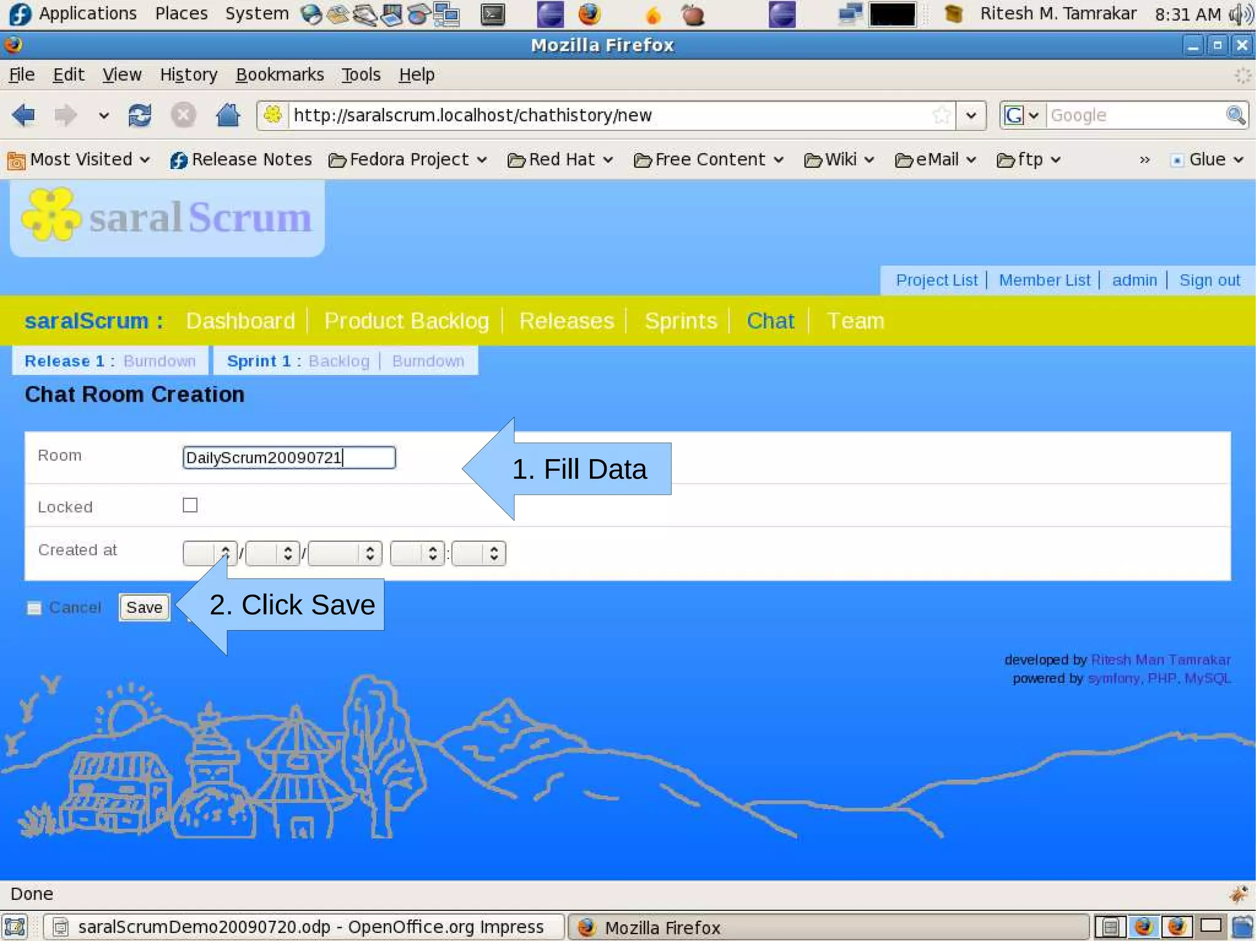Open the Edit menu

point(69,75)
